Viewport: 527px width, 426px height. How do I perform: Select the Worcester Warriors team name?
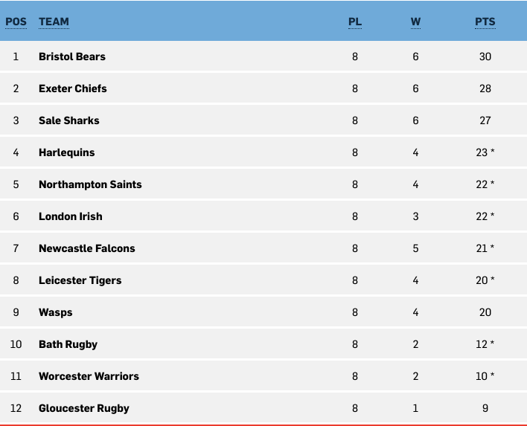coord(89,376)
